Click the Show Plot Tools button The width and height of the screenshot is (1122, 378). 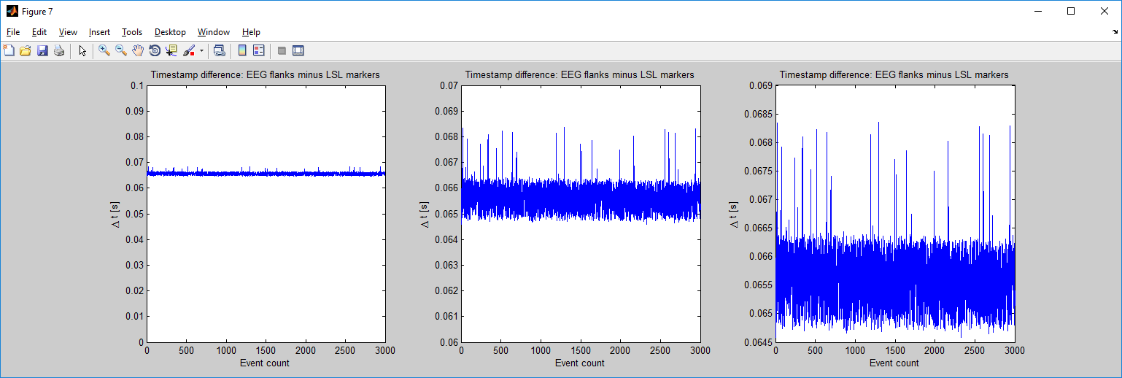pyautogui.click(x=298, y=51)
